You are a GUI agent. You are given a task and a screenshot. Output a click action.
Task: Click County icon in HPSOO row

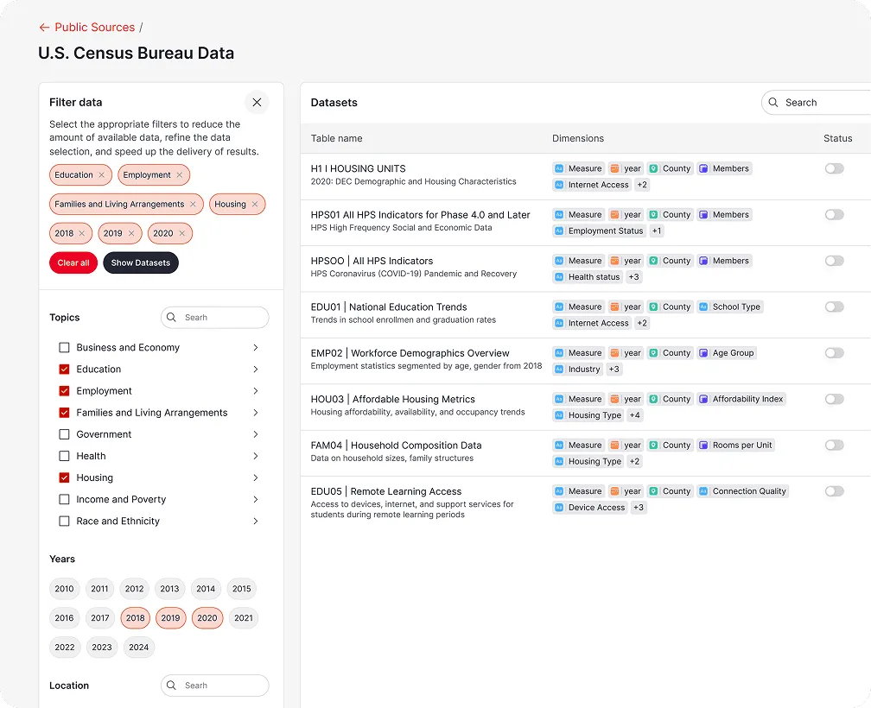pyautogui.click(x=654, y=261)
